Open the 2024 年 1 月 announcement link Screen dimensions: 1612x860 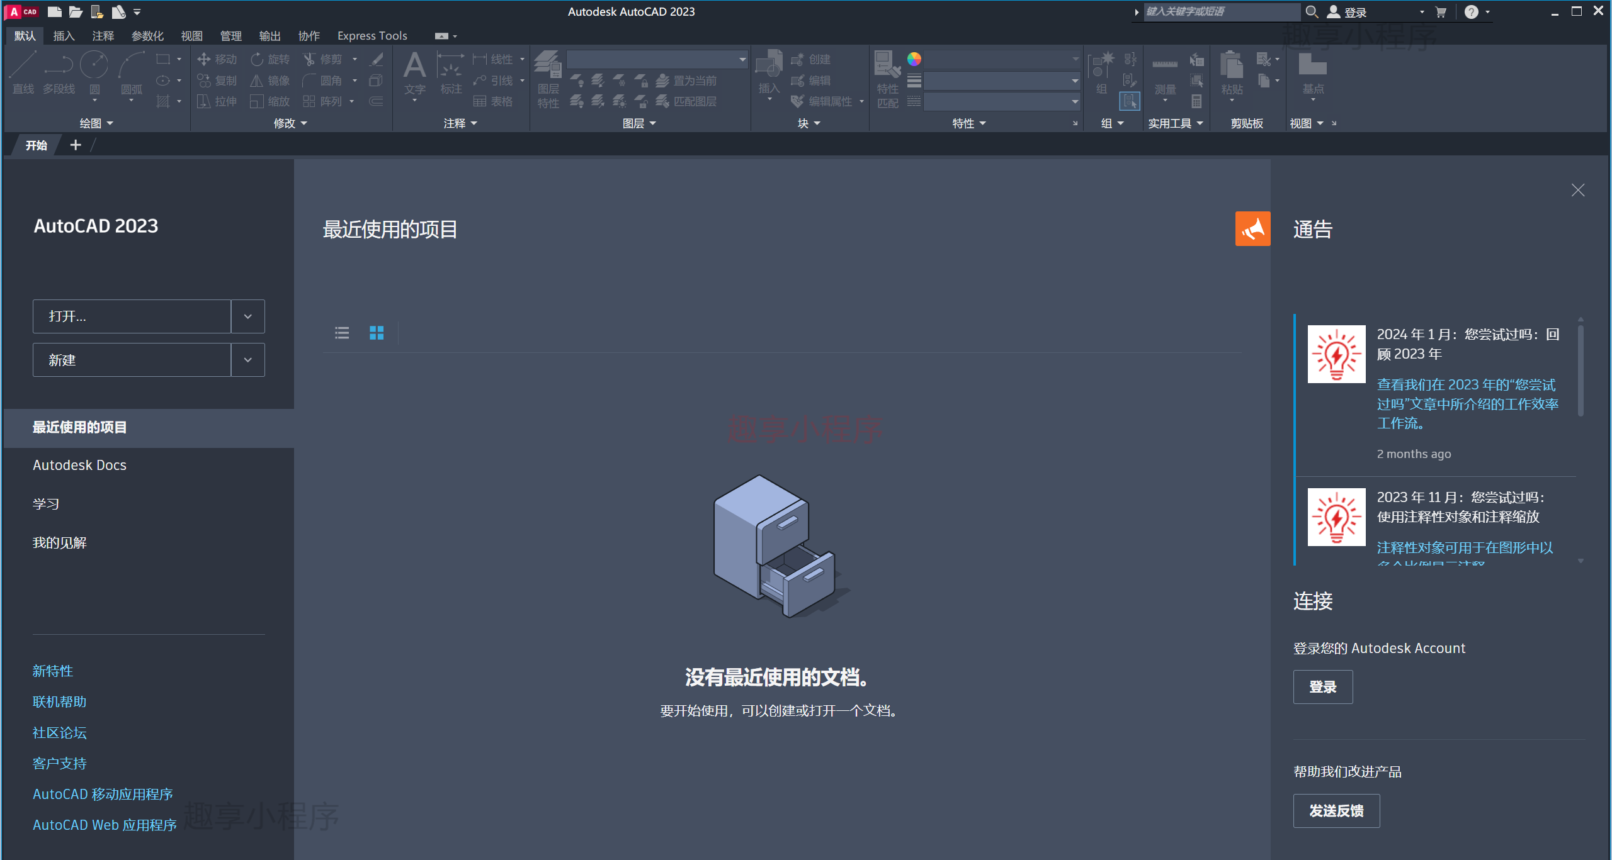1467,404
